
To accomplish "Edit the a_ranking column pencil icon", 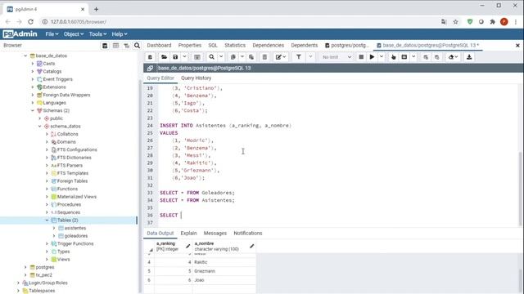I will 187,246.
